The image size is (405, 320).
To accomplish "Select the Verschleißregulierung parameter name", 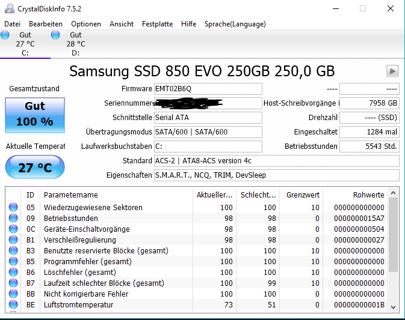I will [x=80, y=240].
